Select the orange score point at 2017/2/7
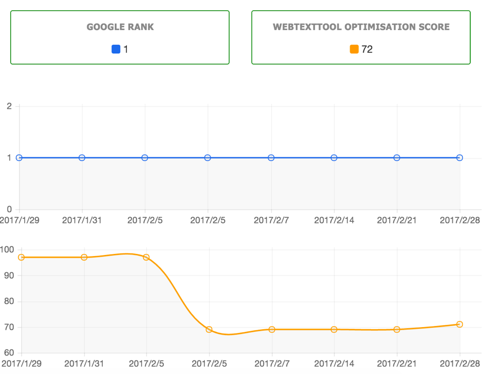497x374 pixels. click(x=272, y=329)
